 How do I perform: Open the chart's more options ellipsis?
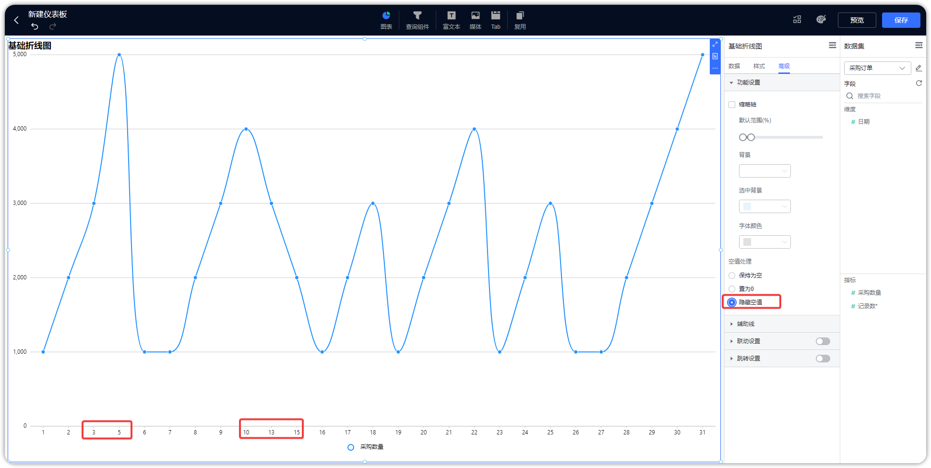(715, 68)
